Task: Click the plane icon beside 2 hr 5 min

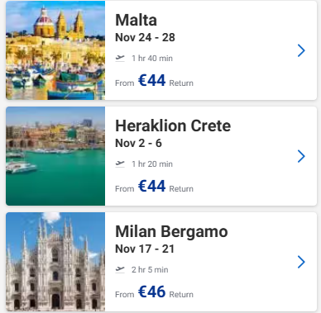Action: [x=120, y=269]
